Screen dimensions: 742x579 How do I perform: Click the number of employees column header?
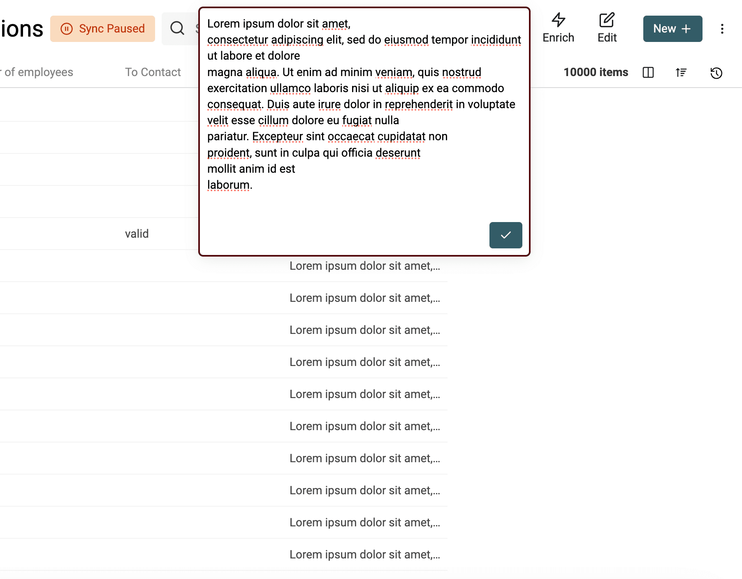tap(38, 72)
